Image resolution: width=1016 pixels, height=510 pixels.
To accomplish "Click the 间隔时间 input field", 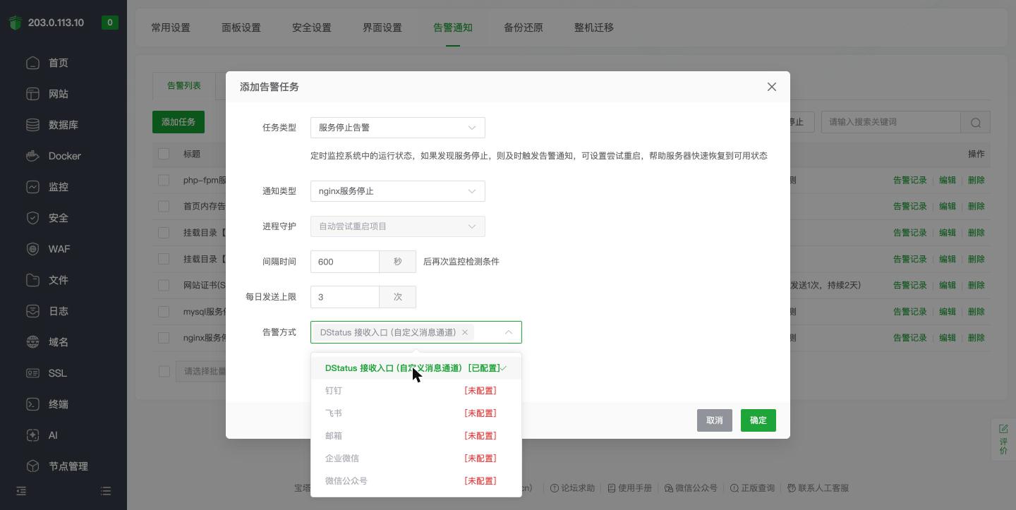I will pyautogui.click(x=345, y=262).
